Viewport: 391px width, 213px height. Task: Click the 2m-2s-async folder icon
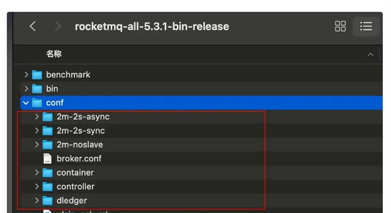pos(47,117)
